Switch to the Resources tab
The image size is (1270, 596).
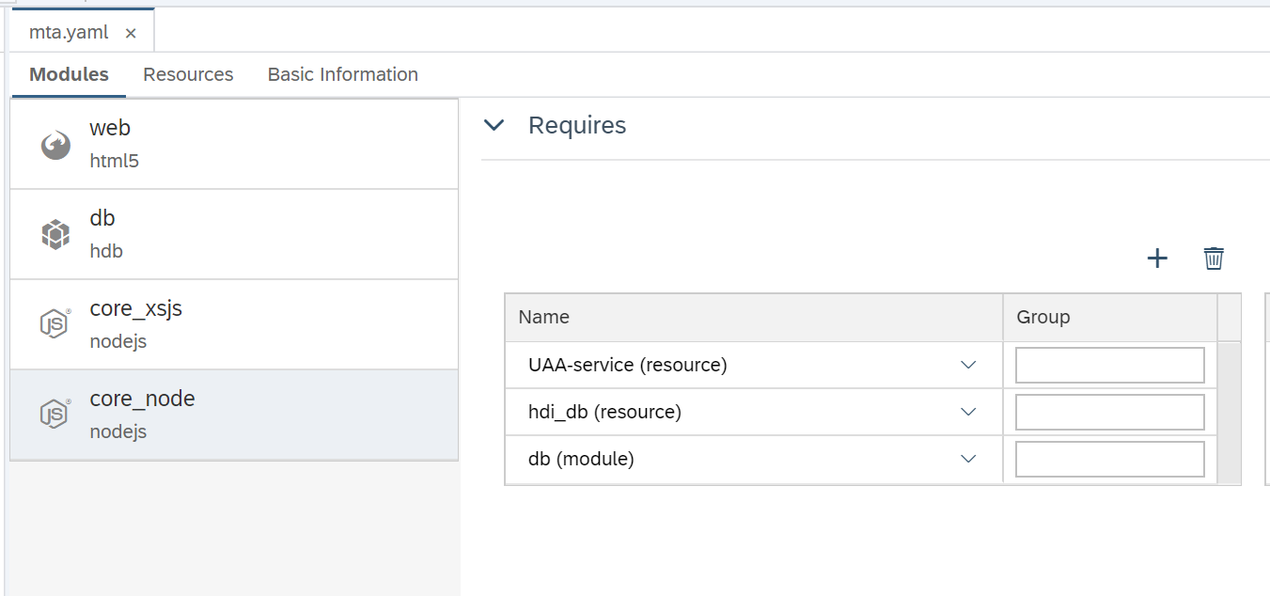coord(188,74)
